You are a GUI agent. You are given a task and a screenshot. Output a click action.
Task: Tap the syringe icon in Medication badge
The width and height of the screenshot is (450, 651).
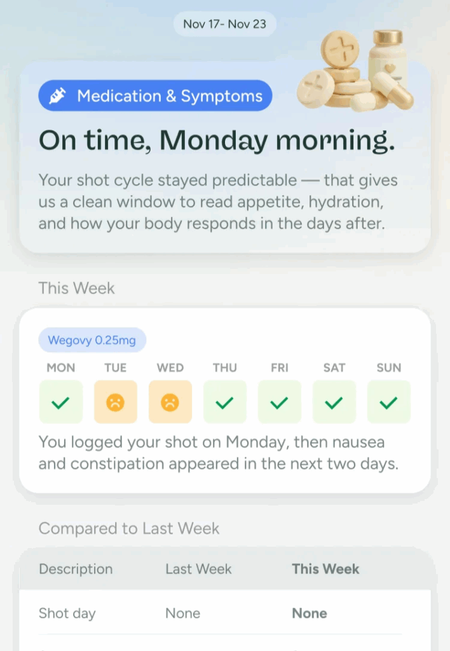[x=57, y=96]
